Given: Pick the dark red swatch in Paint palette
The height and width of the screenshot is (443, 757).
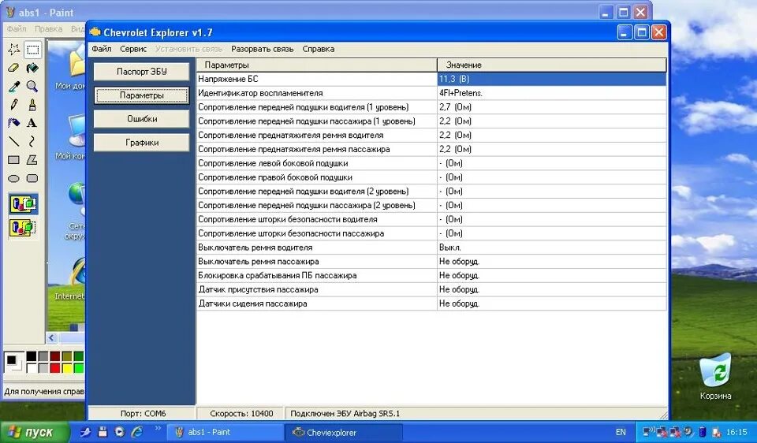Looking at the screenshot, I should point(55,356).
